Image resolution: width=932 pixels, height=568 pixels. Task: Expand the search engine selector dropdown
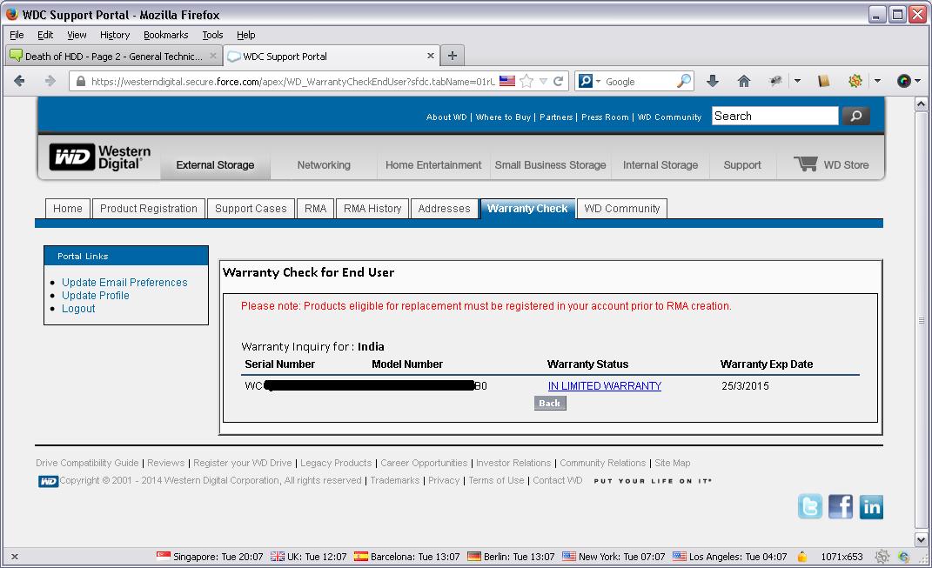[x=590, y=81]
